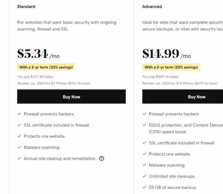Click the $14.99 per month price
223x194 pixels.
[x=166, y=54]
